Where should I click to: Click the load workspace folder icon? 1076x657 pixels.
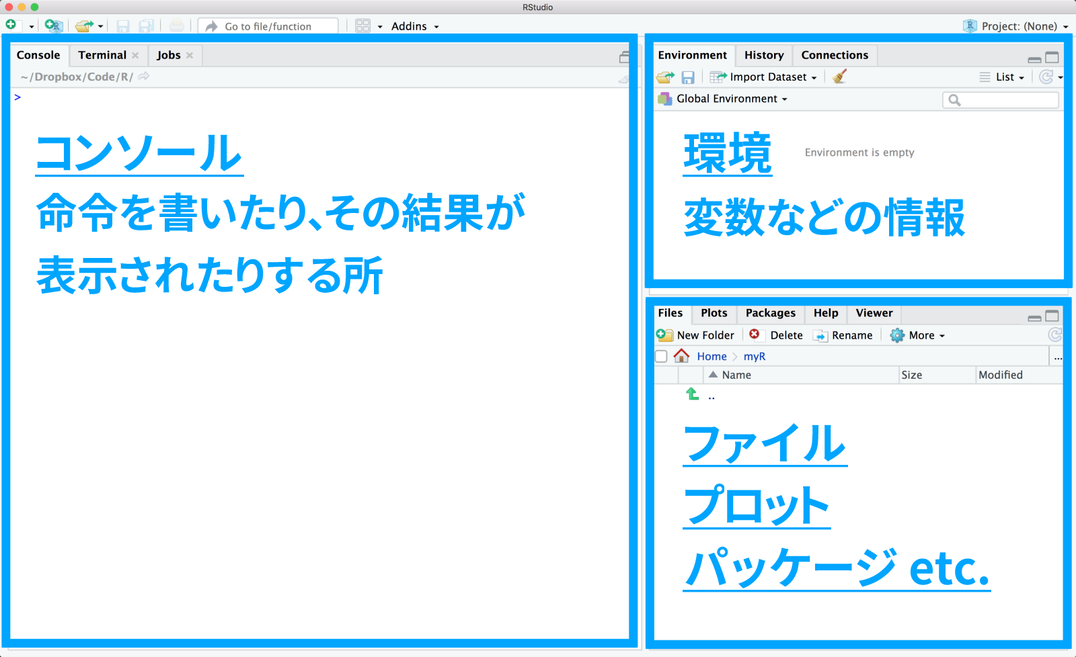tap(665, 77)
